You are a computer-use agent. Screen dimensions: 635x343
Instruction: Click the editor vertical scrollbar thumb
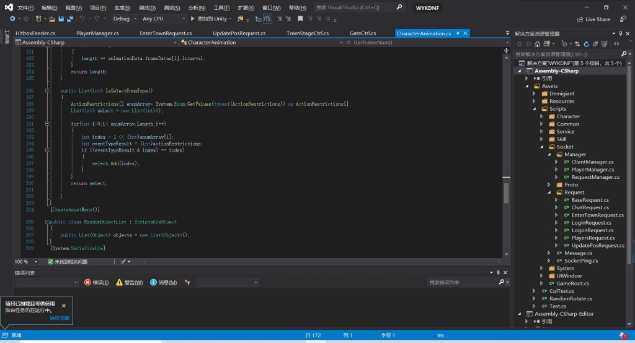[506, 193]
